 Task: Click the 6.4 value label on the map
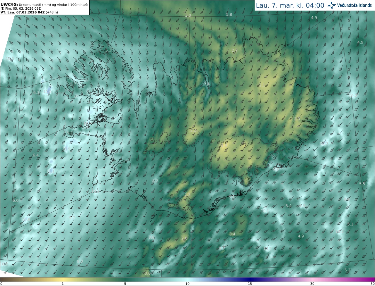point(36,155)
